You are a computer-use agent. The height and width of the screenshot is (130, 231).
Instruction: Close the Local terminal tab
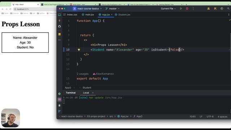93,93
